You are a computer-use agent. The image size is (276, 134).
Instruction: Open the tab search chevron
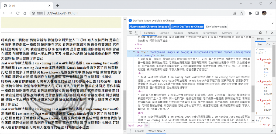click(241, 3)
